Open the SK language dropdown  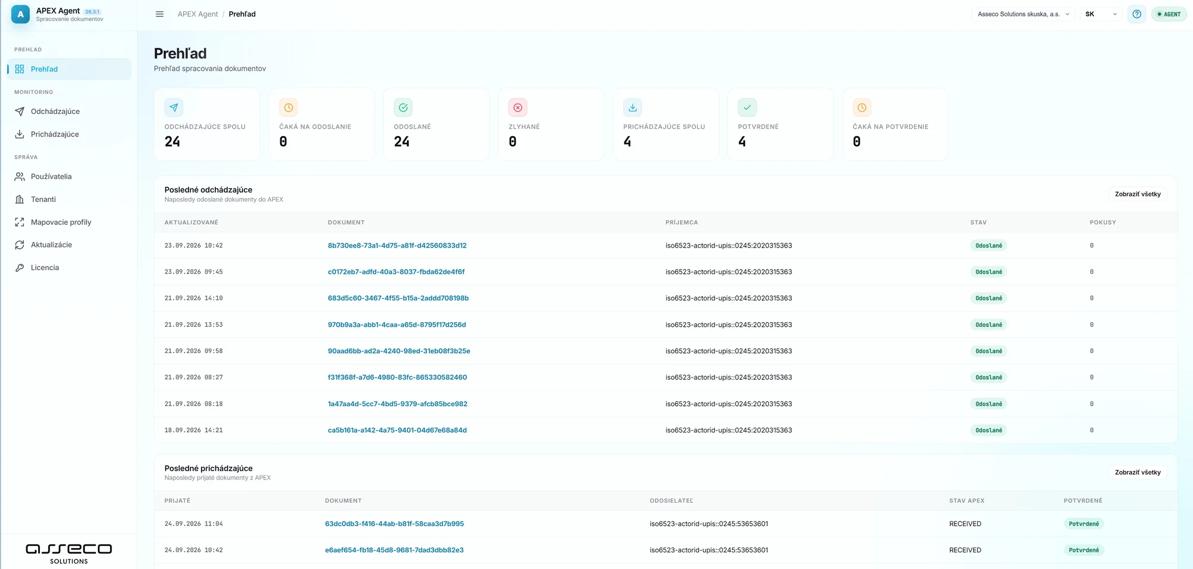point(1101,14)
